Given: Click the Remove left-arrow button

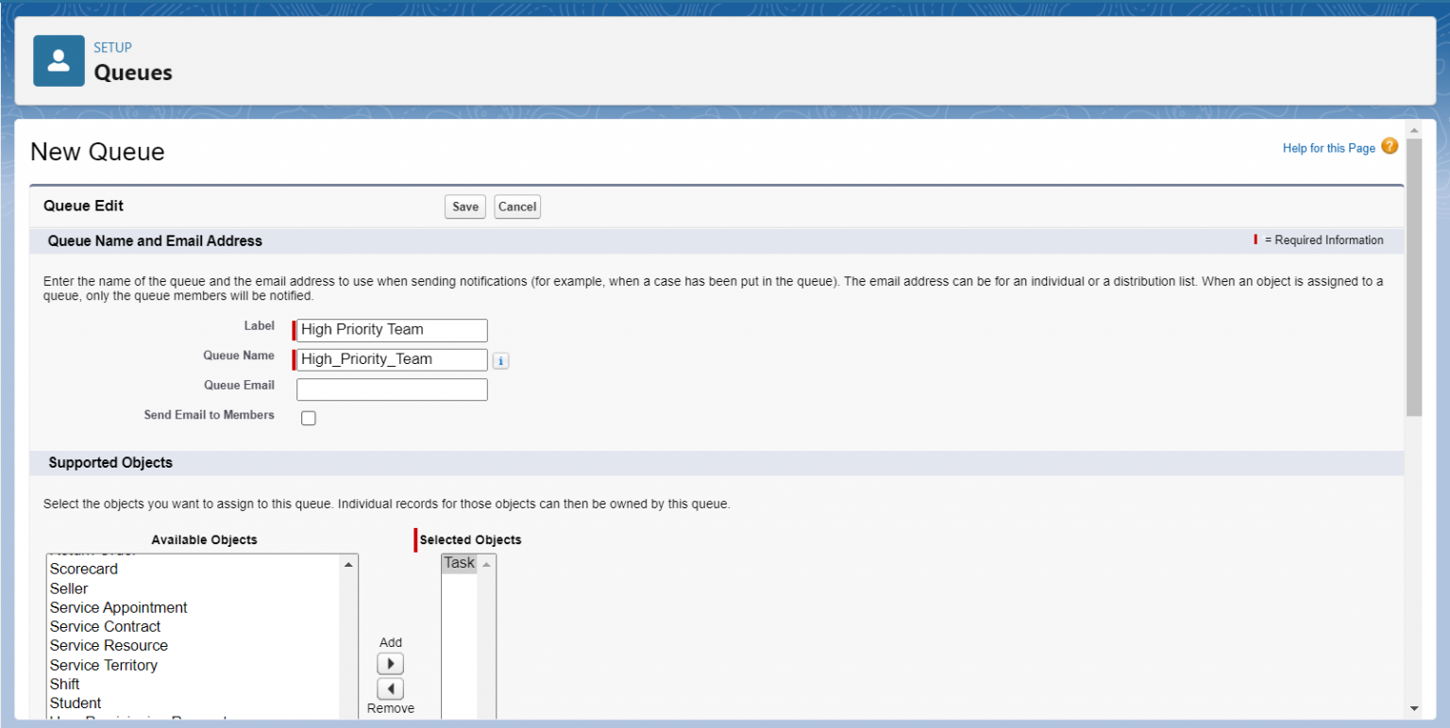Looking at the screenshot, I should [390, 688].
